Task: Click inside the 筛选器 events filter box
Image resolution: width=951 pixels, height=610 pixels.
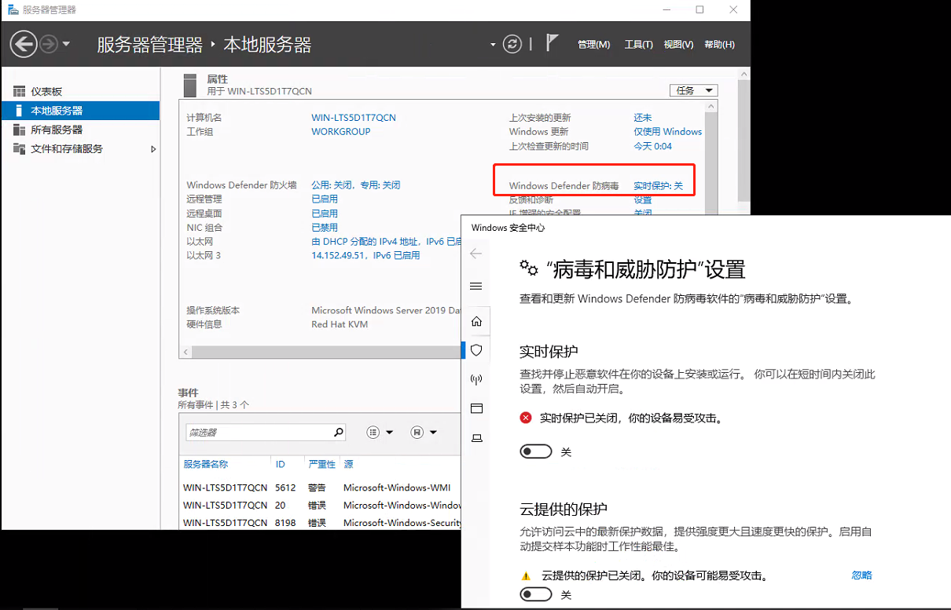Action: 258,433
